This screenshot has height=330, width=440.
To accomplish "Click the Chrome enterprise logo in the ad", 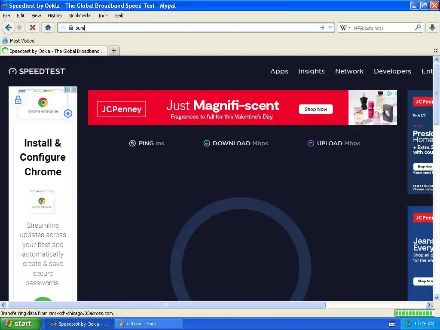I will pos(43,102).
